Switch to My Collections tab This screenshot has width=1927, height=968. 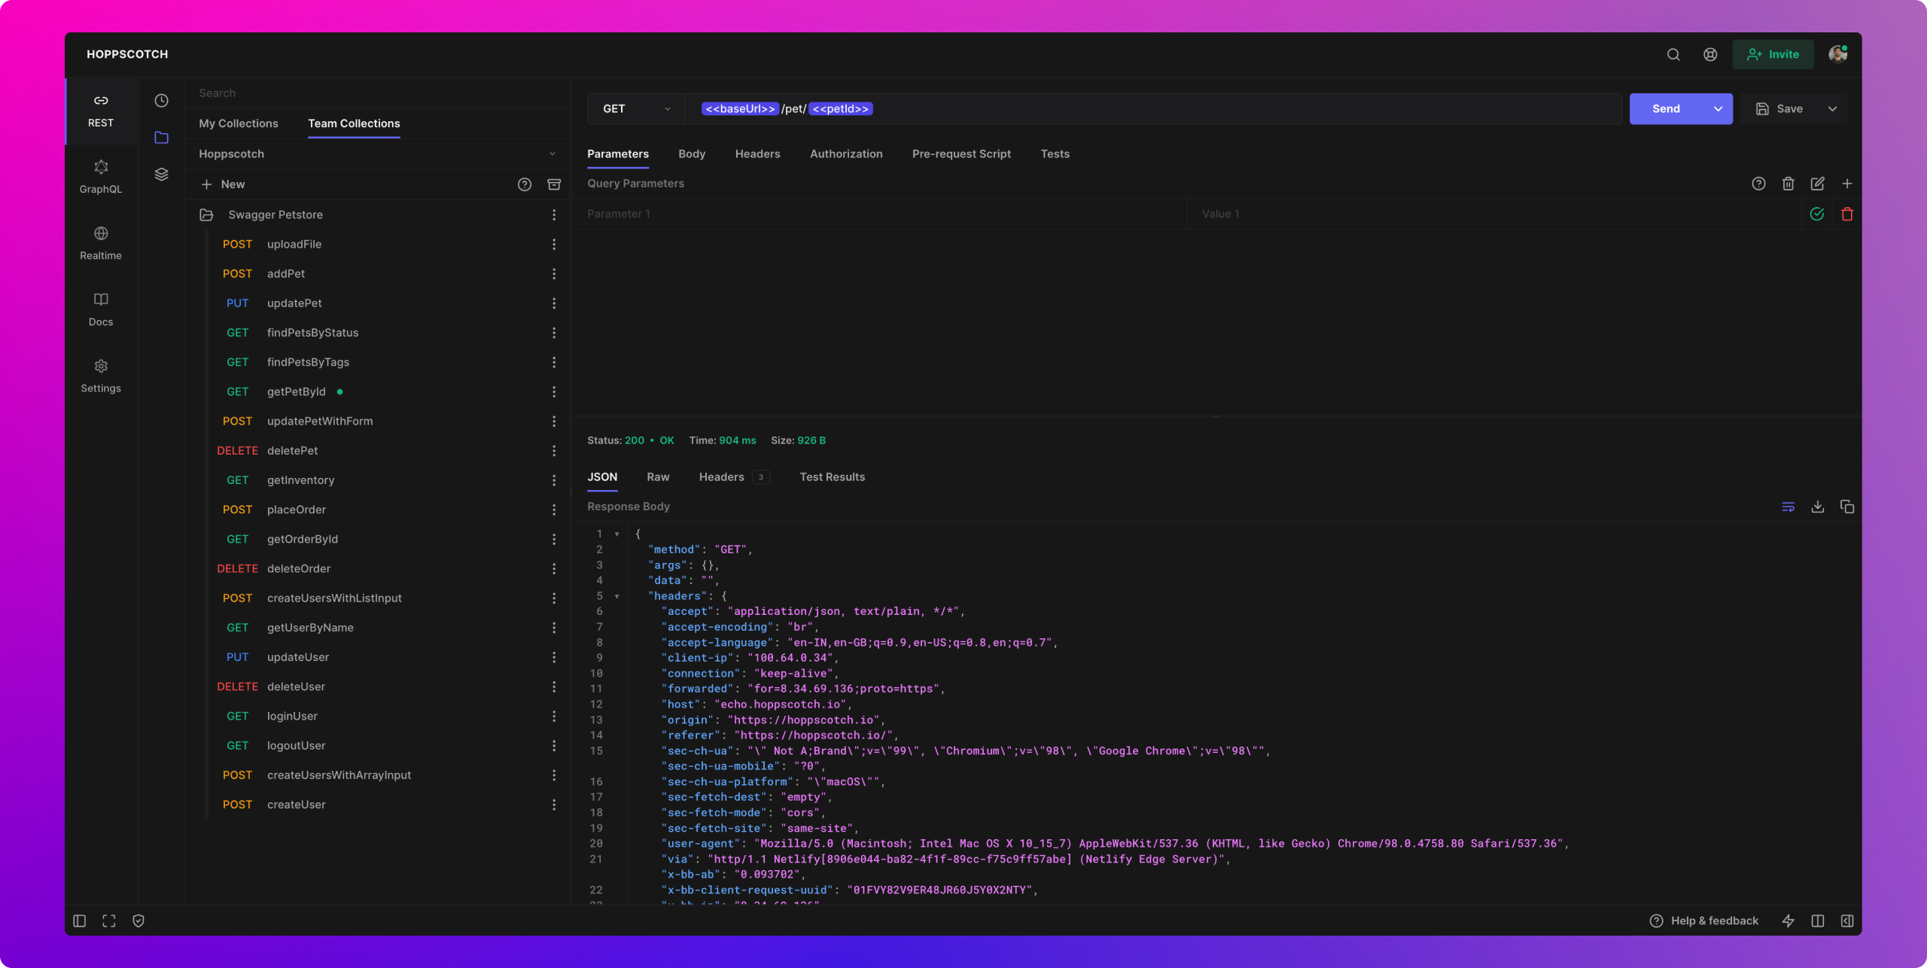(238, 123)
